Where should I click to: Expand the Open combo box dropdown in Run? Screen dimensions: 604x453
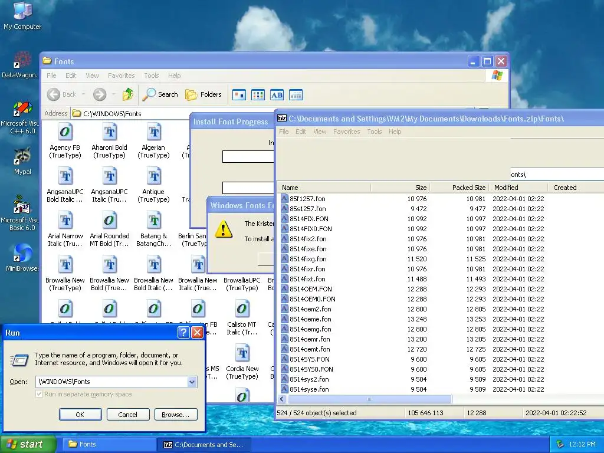coord(192,382)
